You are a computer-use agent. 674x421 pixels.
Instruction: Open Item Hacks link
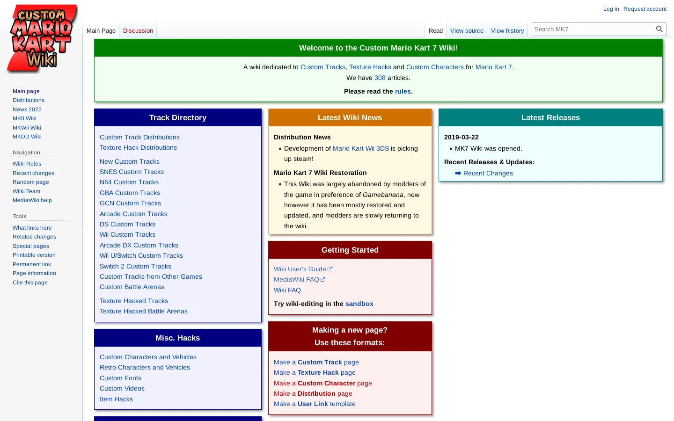point(116,399)
